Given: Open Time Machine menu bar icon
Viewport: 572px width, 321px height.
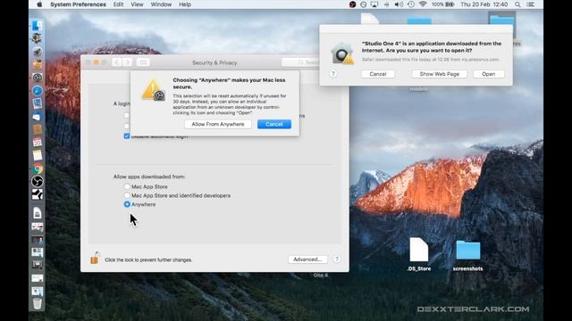Looking at the screenshot, I should [x=411, y=4].
